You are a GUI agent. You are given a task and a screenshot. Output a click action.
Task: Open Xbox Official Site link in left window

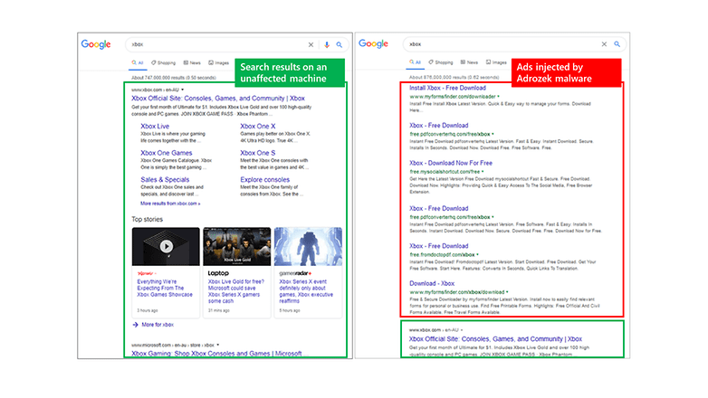[218, 99]
